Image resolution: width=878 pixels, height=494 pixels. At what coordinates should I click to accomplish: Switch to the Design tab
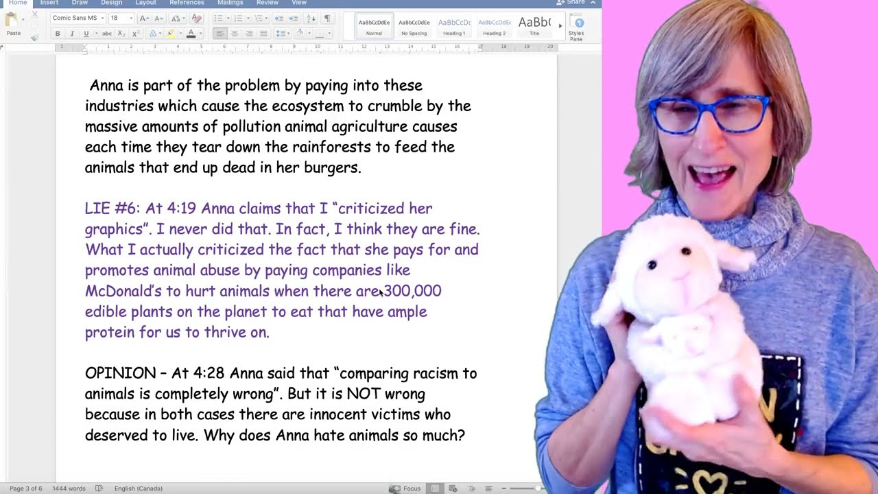point(111,3)
